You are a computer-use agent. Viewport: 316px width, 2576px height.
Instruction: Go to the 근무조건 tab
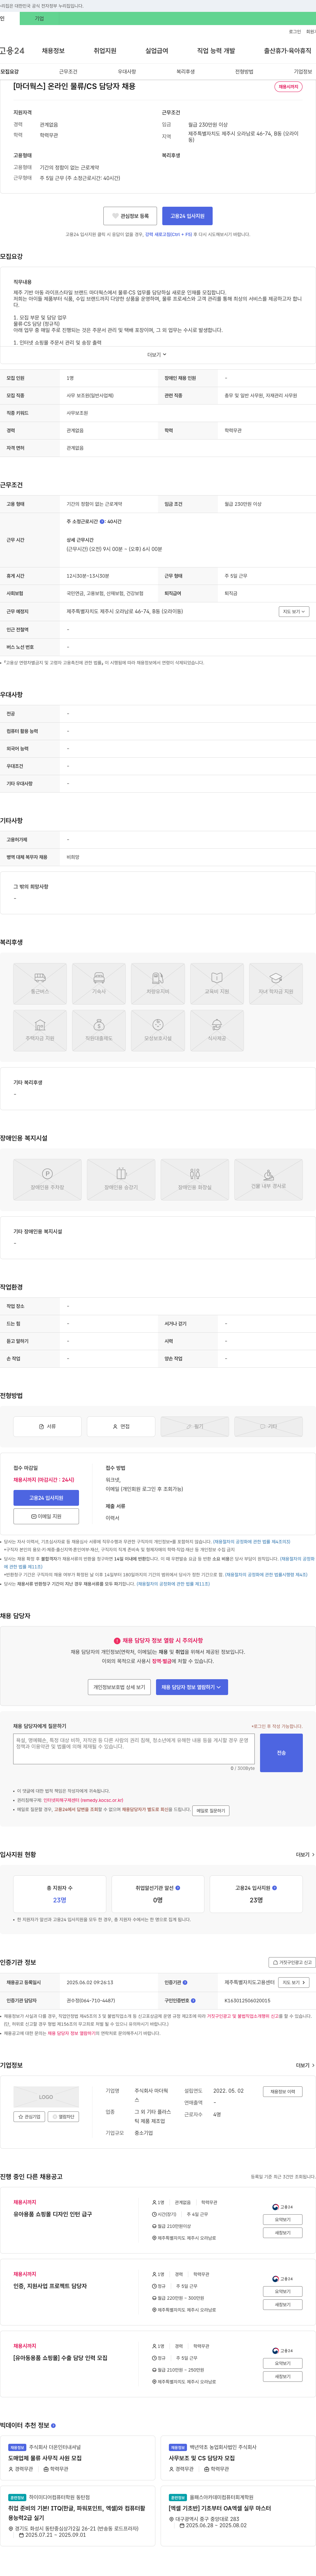(x=68, y=72)
